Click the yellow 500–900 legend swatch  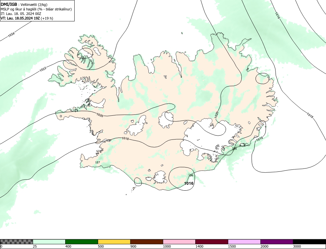(114, 242)
